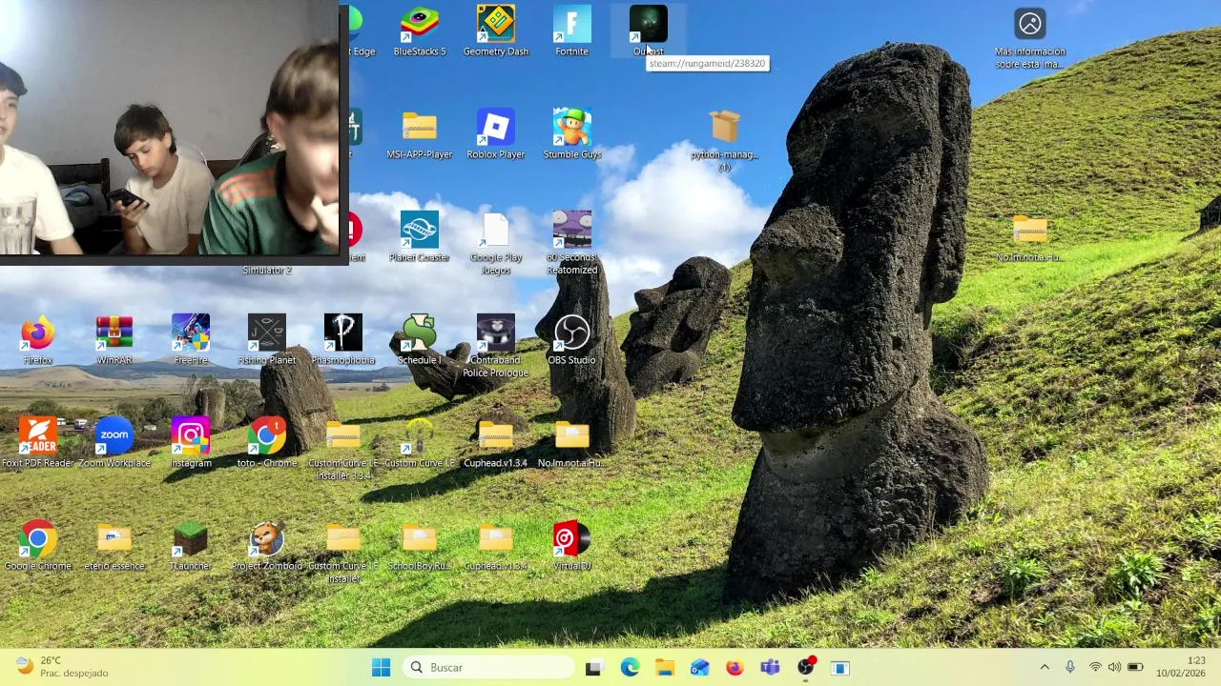
Task: Click the 'Más información sobre esta imagen' icon
Action: click(1030, 38)
